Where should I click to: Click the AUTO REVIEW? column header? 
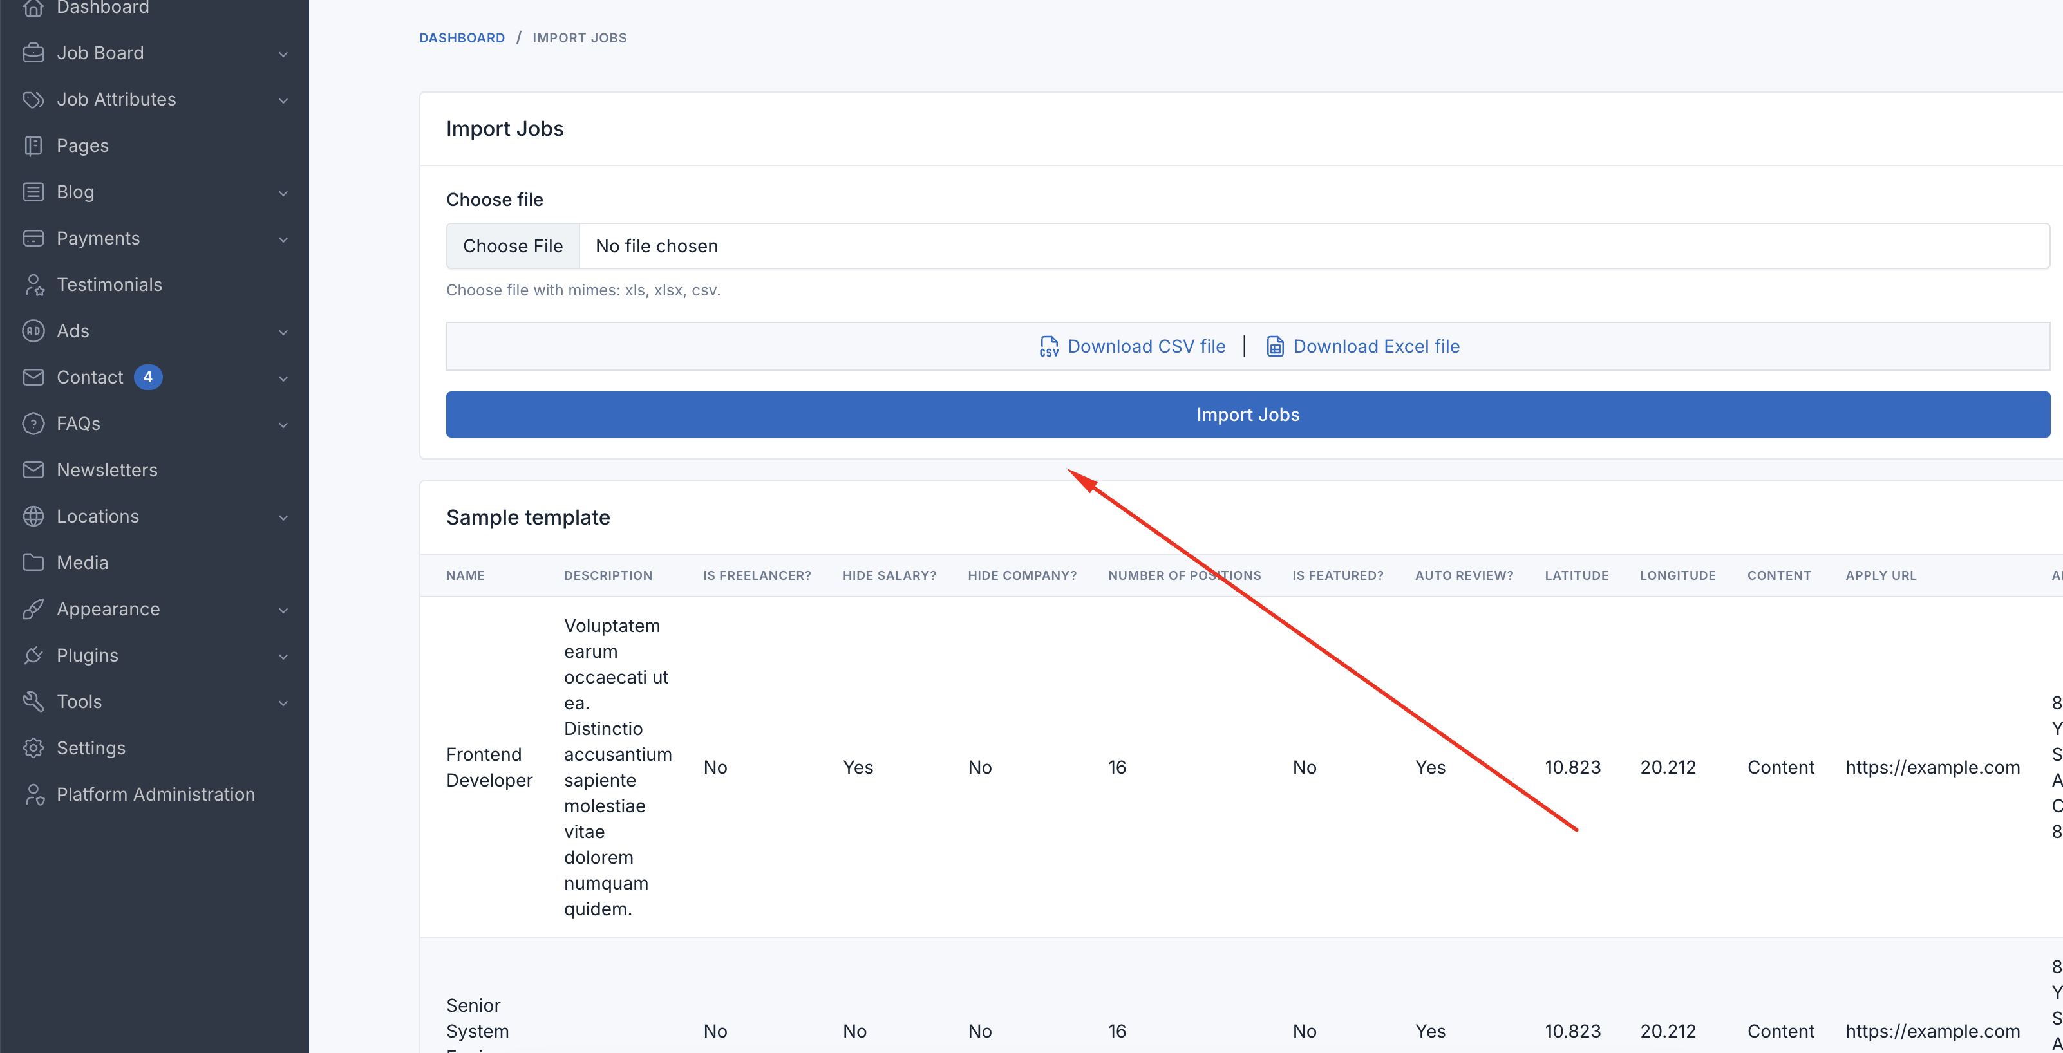click(1464, 576)
